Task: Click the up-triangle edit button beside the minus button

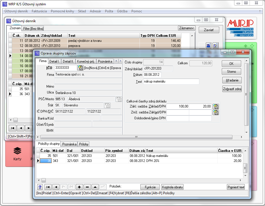Action: (x=95, y=187)
